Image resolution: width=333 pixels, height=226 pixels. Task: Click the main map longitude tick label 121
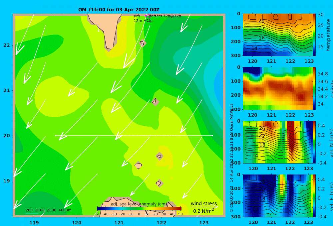click(x=119, y=223)
